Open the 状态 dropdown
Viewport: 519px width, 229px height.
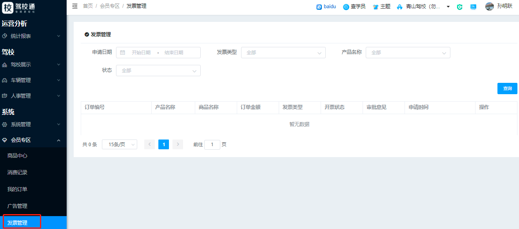(158, 70)
